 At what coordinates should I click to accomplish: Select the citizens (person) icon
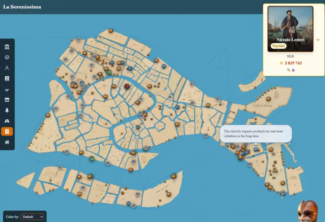click(7, 68)
